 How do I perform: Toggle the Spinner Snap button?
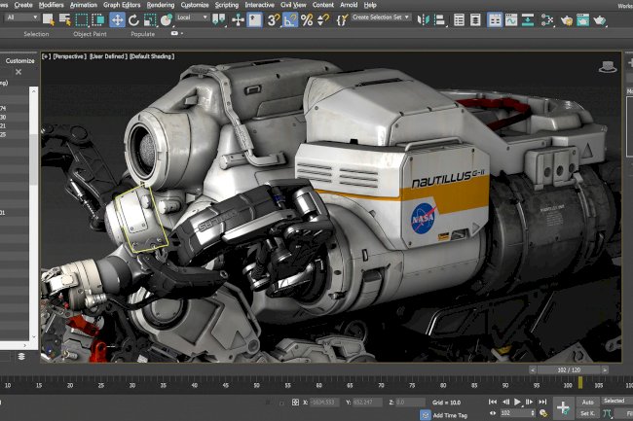[323, 19]
